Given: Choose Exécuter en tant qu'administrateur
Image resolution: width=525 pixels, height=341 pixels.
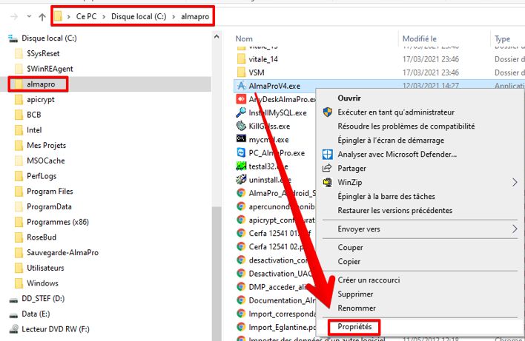Looking at the screenshot, I should pyautogui.click(x=396, y=112).
